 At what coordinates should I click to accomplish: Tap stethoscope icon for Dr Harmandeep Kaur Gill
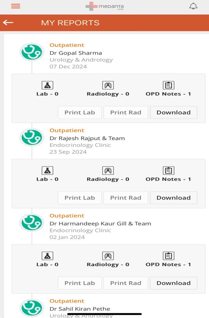click(x=32, y=223)
